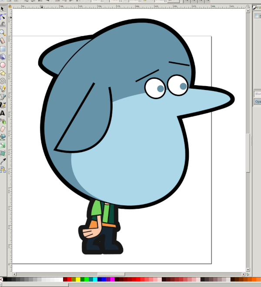261x287 pixels.
Task: Click horizontal scrollbar right arrow
Action: [243, 274]
